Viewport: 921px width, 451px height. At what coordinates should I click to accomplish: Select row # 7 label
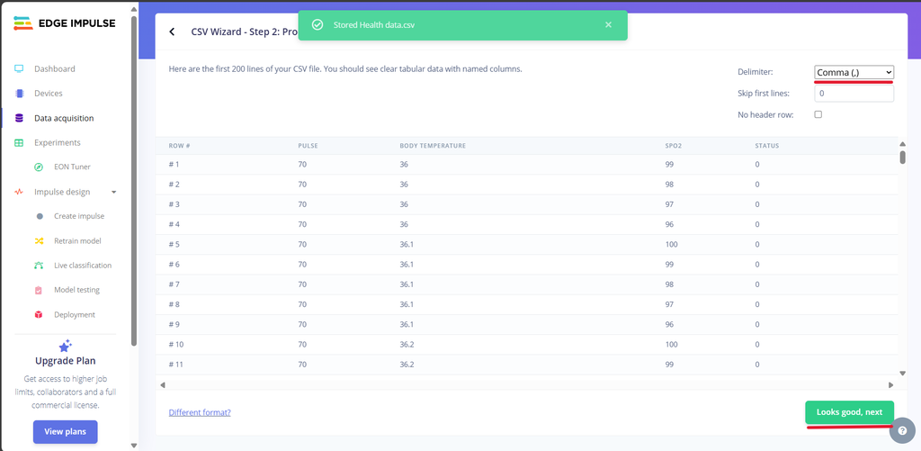pos(174,284)
